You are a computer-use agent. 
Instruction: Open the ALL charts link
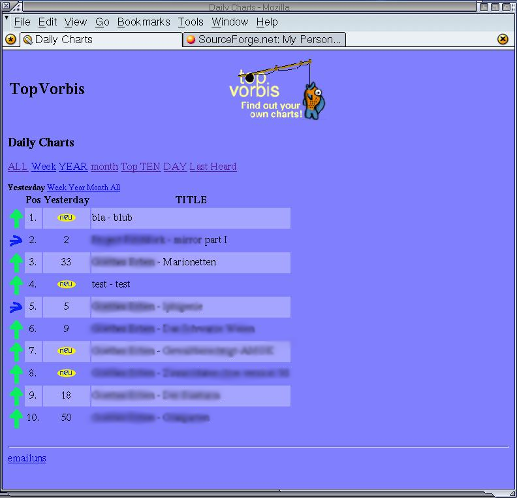pyautogui.click(x=18, y=167)
